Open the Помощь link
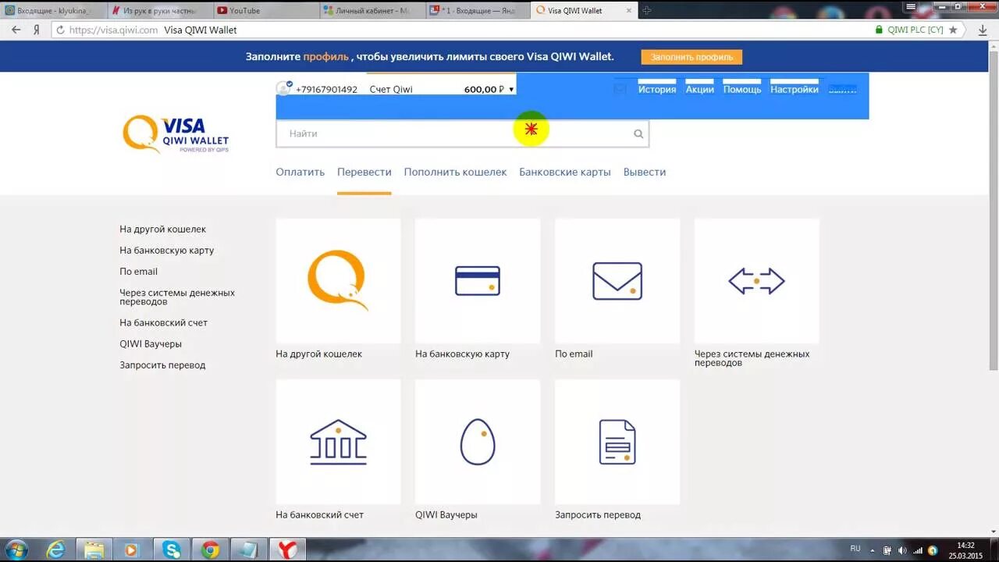Viewport: 999px width, 562px height. [741, 89]
